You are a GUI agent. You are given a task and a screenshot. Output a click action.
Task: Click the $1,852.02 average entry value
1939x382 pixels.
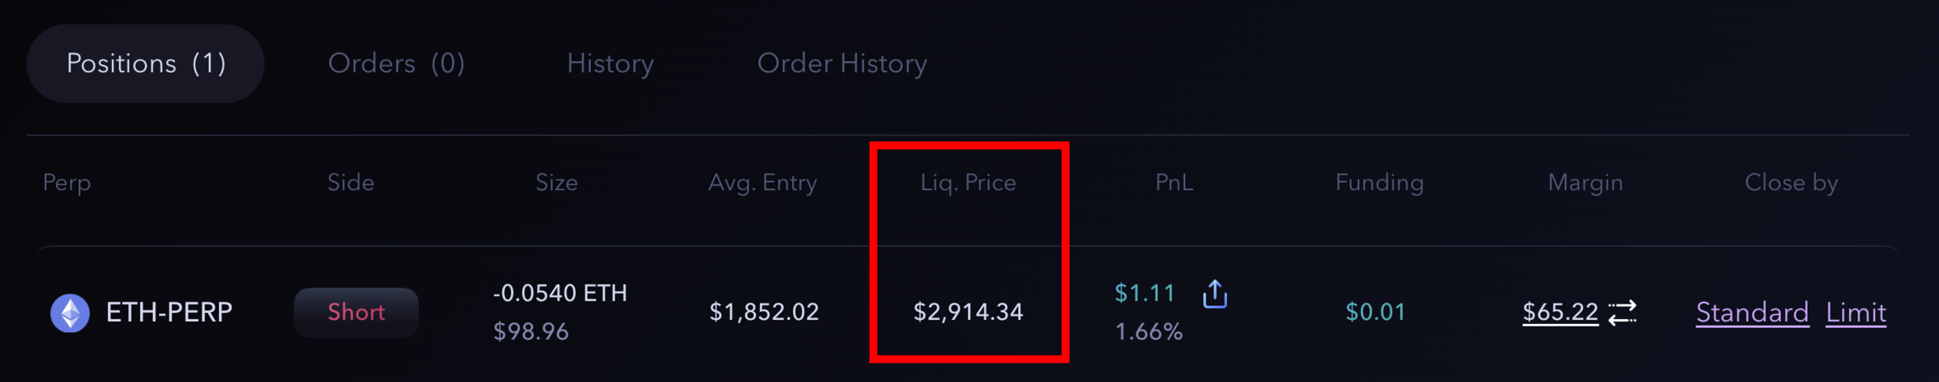tap(763, 312)
